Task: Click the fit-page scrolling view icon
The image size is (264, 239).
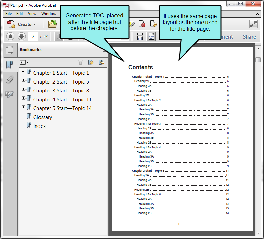Action: pyautogui.click(x=151, y=36)
